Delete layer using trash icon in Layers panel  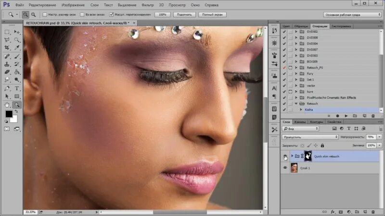tap(373, 212)
